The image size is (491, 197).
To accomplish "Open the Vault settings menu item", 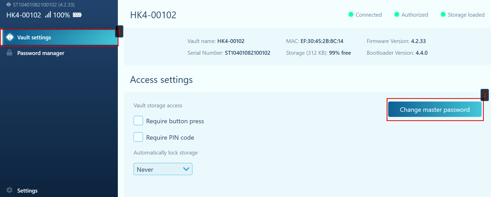I will click(x=34, y=38).
